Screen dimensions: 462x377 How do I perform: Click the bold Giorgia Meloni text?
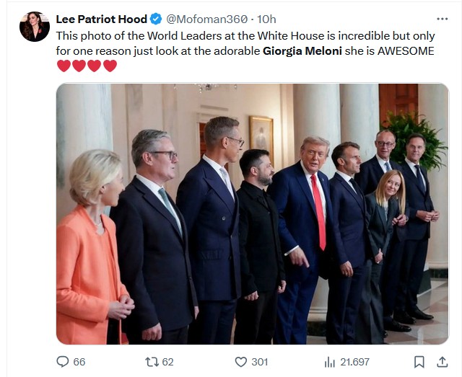[x=302, y=51]
